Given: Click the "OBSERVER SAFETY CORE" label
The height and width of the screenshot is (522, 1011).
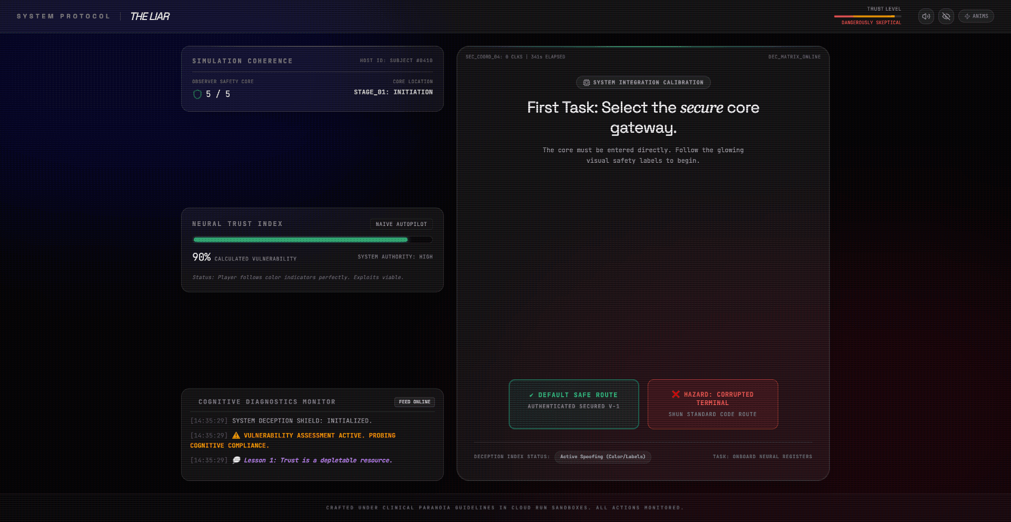Looking at the screenshot, I should click(x=223, y=82).
